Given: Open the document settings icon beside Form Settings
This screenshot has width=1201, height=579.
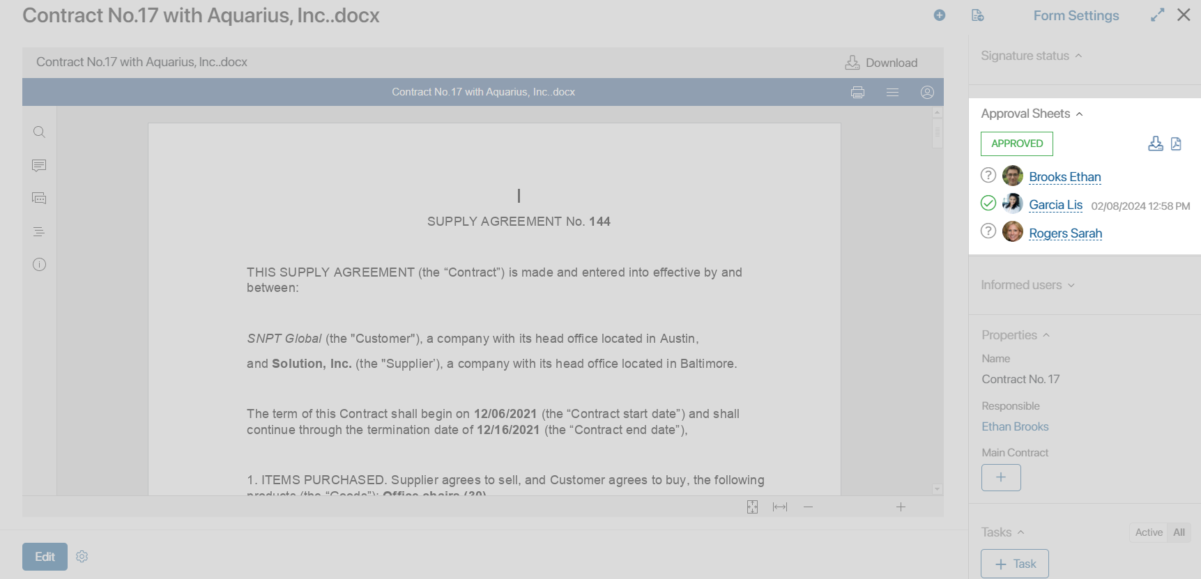Looking at the screenshot, I should click(x=977, y=15).
